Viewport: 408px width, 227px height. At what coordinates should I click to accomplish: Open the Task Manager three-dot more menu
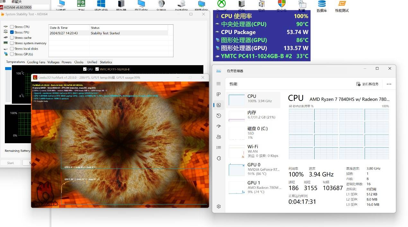coord(389,84)
